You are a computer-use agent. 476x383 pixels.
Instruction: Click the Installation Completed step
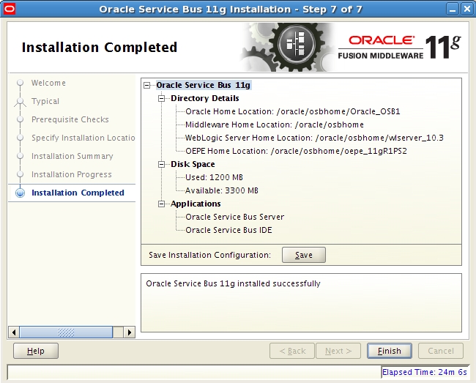pyautogui.click(x=78, y=193)
